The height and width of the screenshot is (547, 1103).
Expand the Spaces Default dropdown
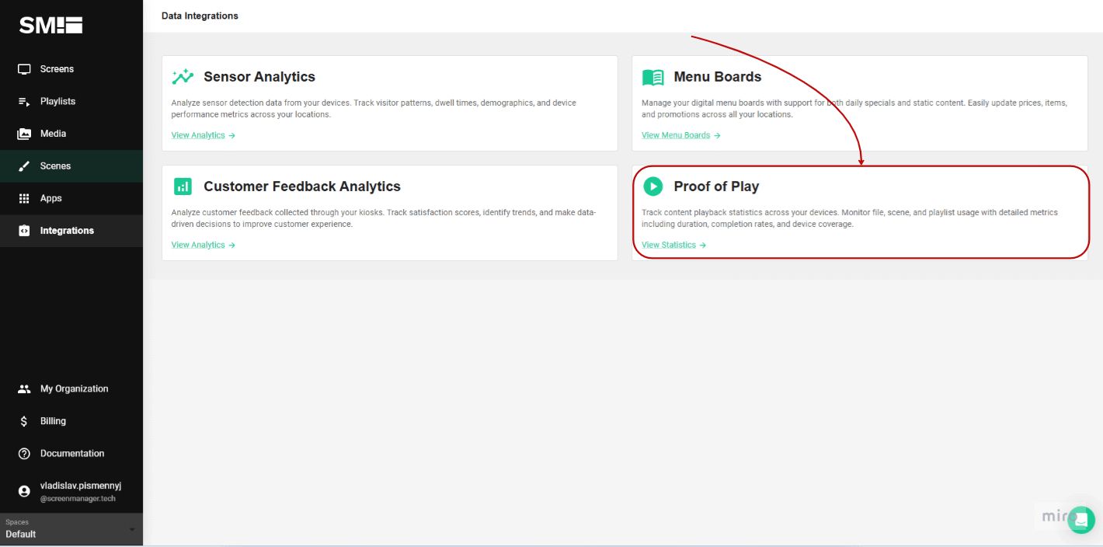[71, 529]
